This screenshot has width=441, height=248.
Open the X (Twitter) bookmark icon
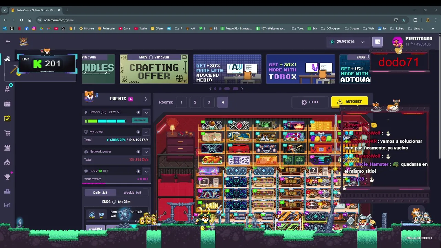63,29
